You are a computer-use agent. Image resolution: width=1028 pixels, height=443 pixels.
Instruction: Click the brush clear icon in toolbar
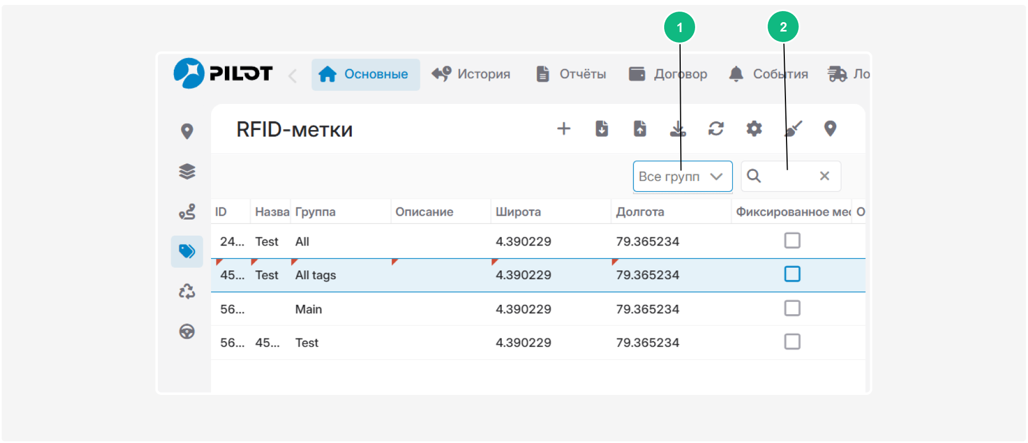[x=793, y=129]
